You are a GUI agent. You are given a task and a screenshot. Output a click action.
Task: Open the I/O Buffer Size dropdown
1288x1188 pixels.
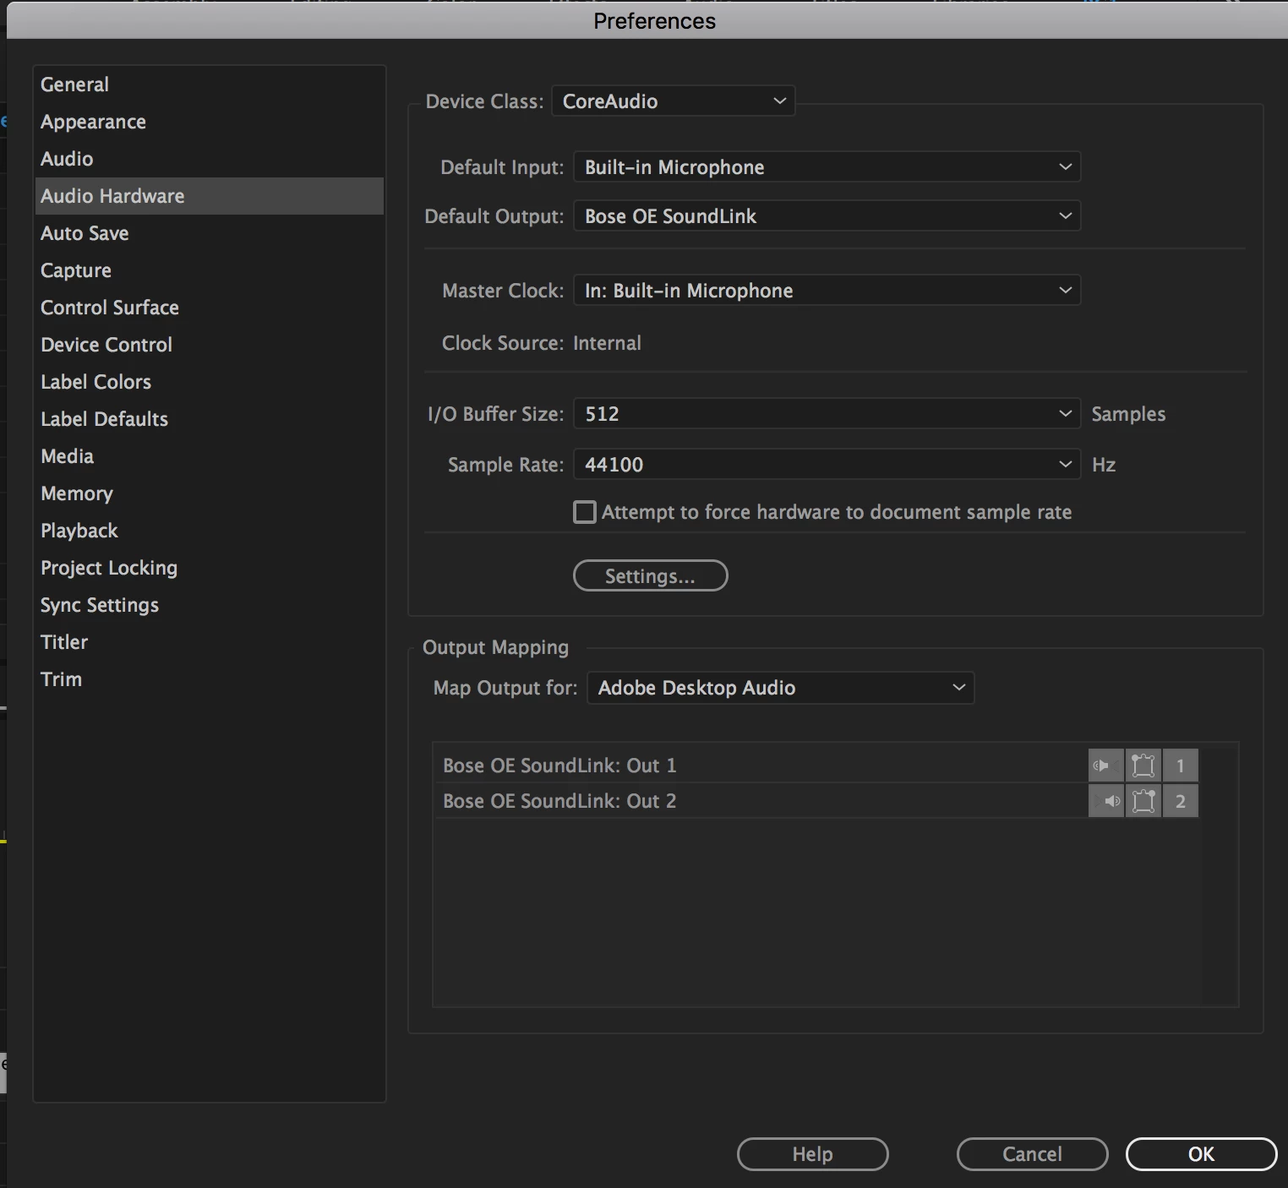[x=827, y=414]
